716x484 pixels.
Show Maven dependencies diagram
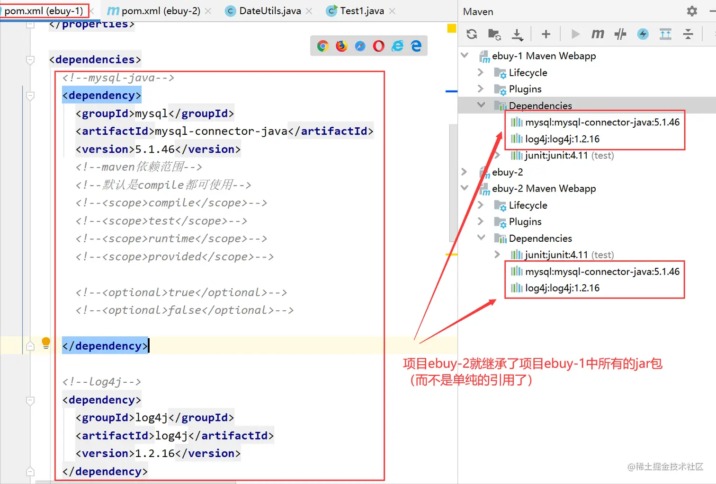665,34
